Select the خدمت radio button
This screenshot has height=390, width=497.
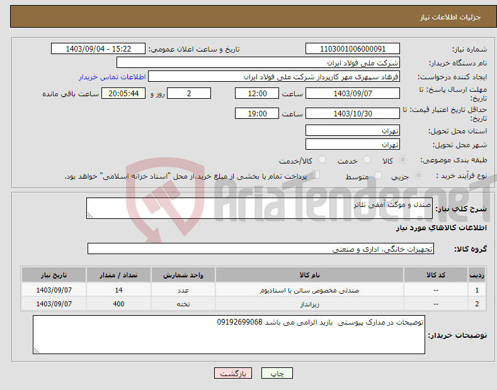tap(367, 160)
